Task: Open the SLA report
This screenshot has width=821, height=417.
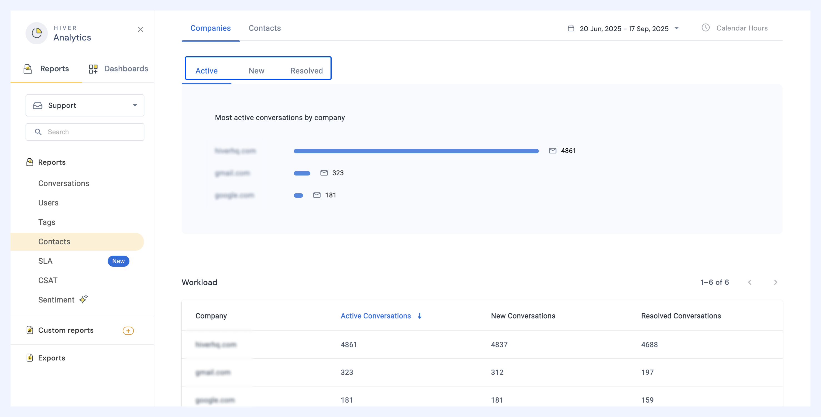Action: pyautogui.click(x=45, y=261)
